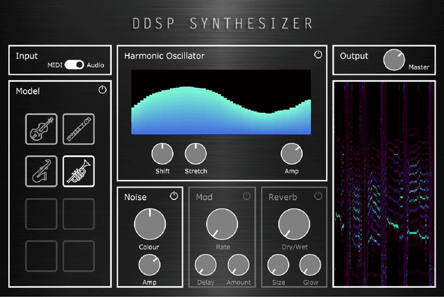Click the Reverb Glow knob

309,265
